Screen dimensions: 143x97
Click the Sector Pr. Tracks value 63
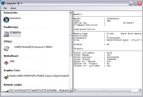(x=108, y=64)
